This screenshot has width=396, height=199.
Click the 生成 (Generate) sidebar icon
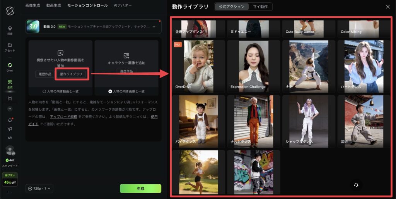pyautogui.click(x=10, y=83)
